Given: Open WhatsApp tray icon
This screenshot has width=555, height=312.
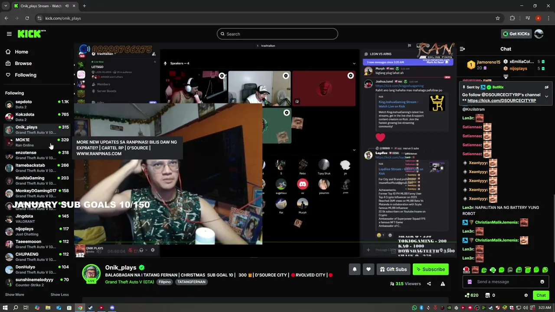Looking at the screenshot, I should coord(415,308).
